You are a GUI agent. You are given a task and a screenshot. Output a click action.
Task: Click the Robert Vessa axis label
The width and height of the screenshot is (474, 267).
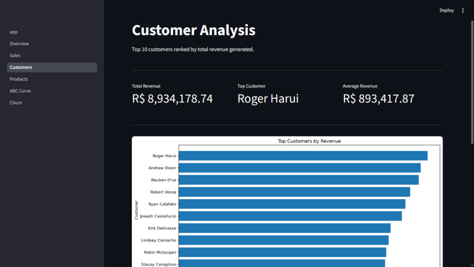pyautogui.click(x=163, y=192)
